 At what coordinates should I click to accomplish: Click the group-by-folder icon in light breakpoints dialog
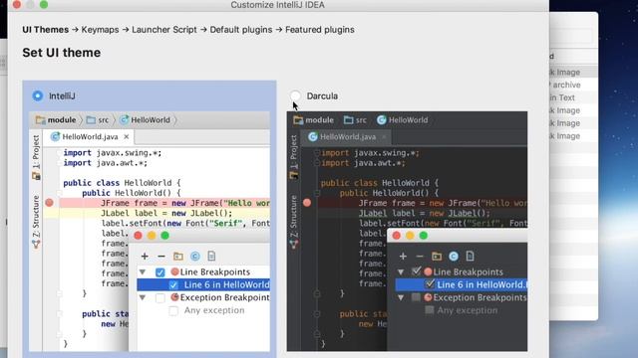pyautogui.click(x=178, y=257)
